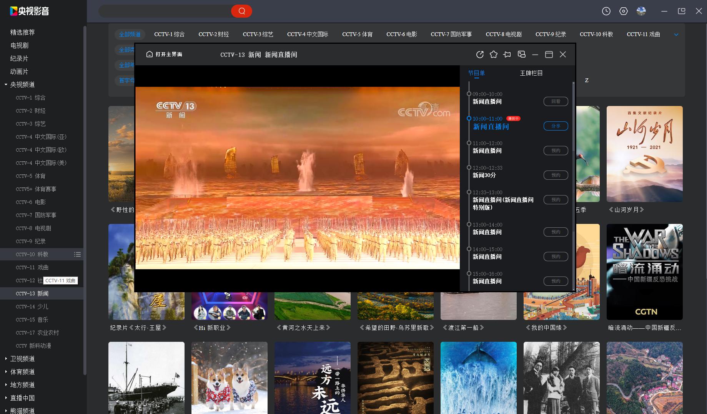This screenshot has width=707, height=414.
Task: Switch main window to mini mode icon
Action: click(x=682, y=11)
